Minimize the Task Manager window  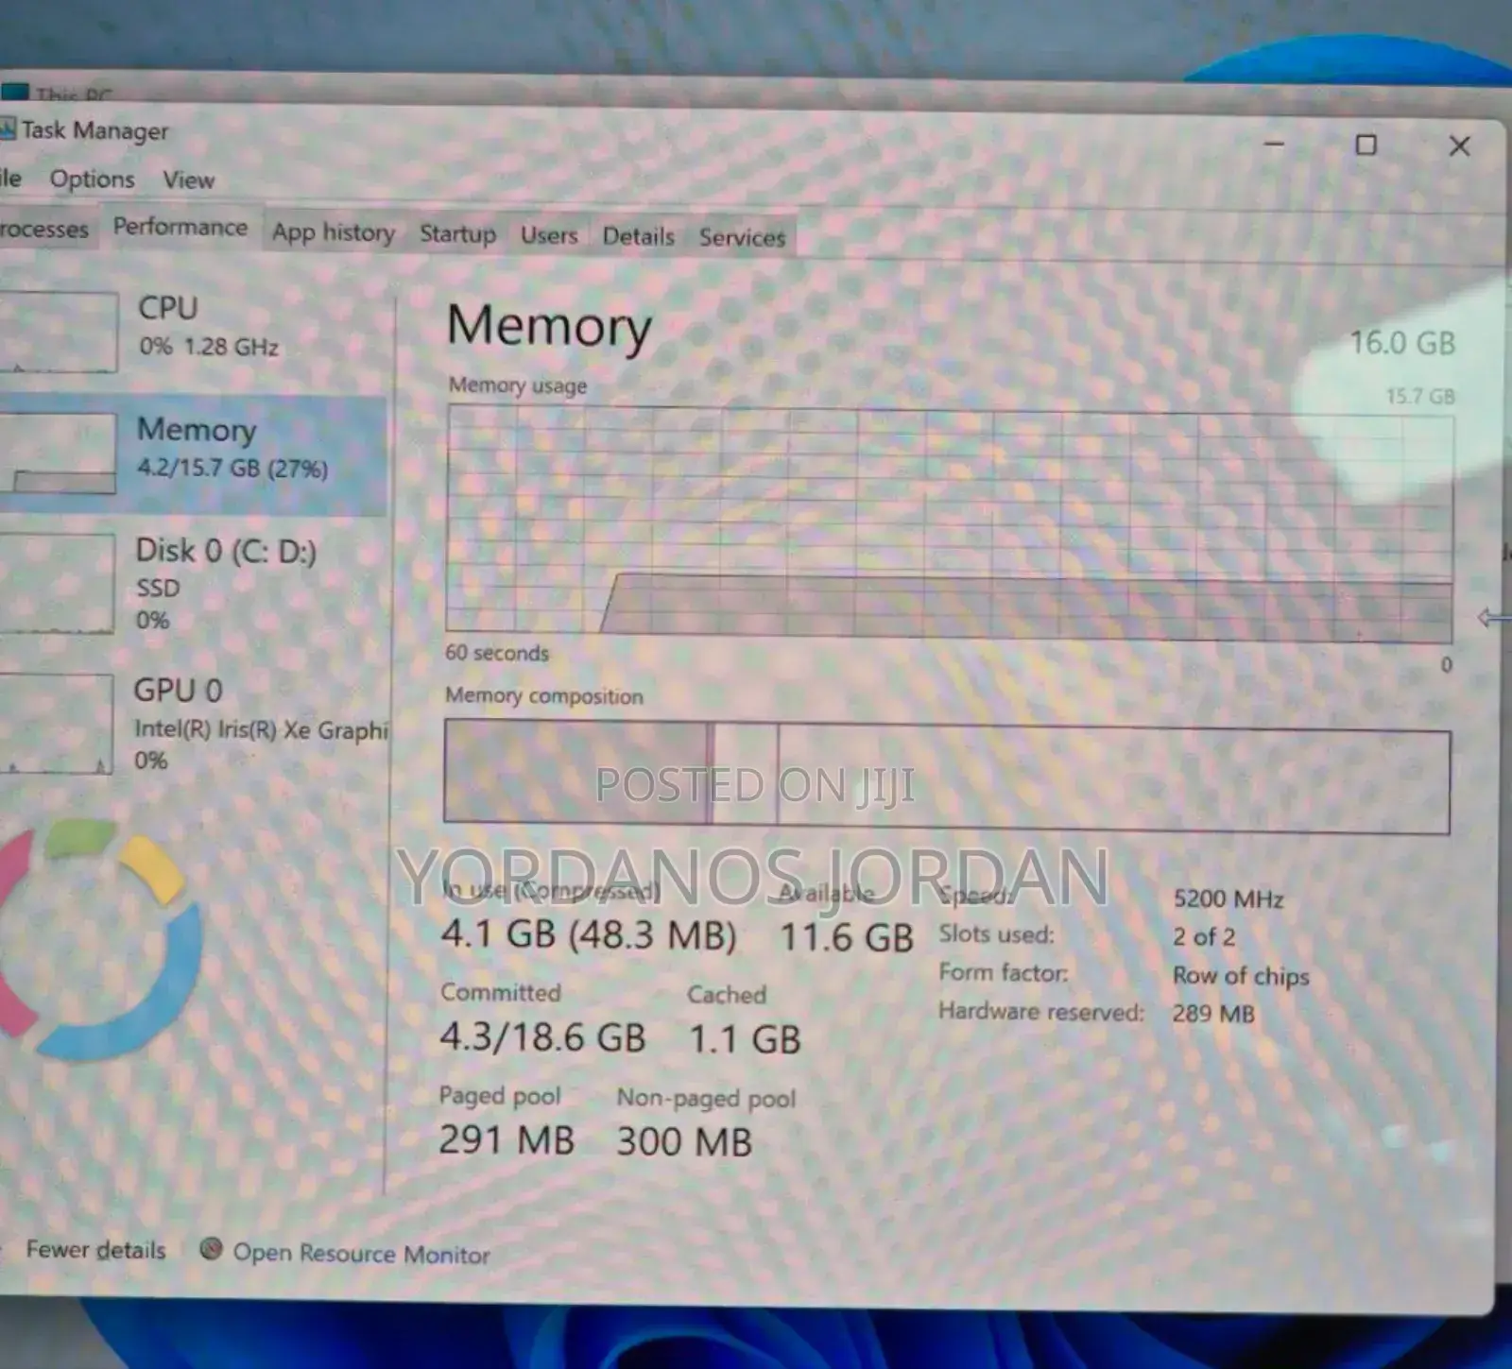point(1274,145)
